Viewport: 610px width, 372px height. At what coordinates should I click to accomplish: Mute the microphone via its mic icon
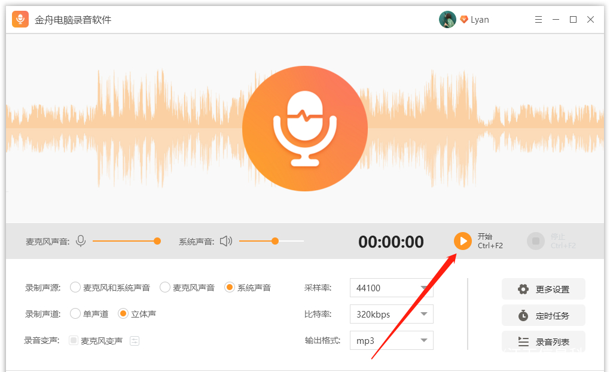[81, 241]
